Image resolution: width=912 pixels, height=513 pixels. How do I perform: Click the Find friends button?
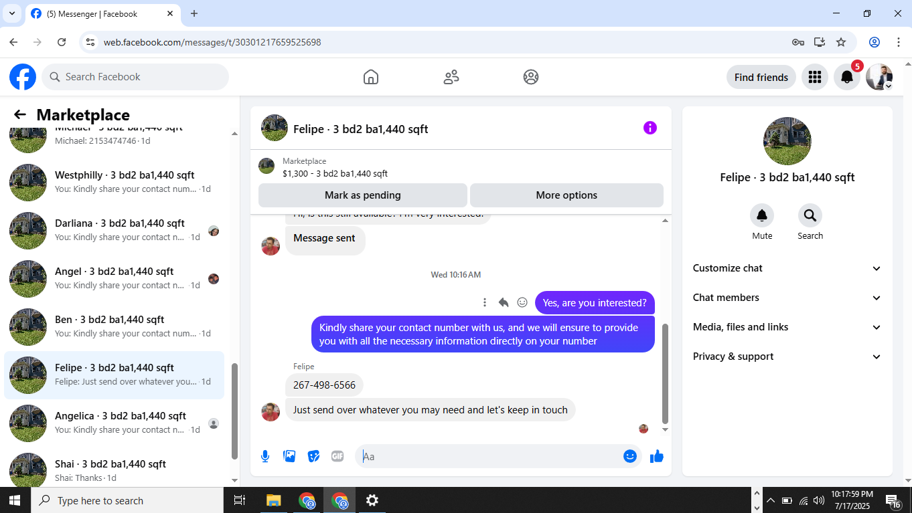tap(761, 77)
